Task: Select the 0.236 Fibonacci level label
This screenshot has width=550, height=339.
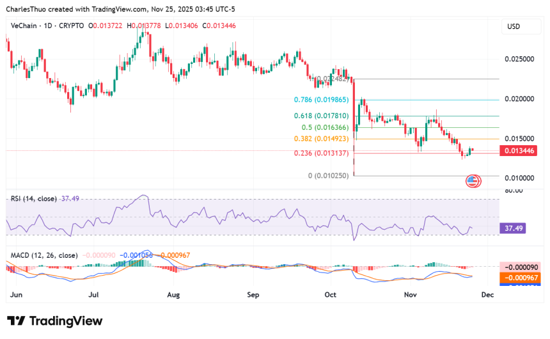Action: pyautogui.click(x=321, y=153)
